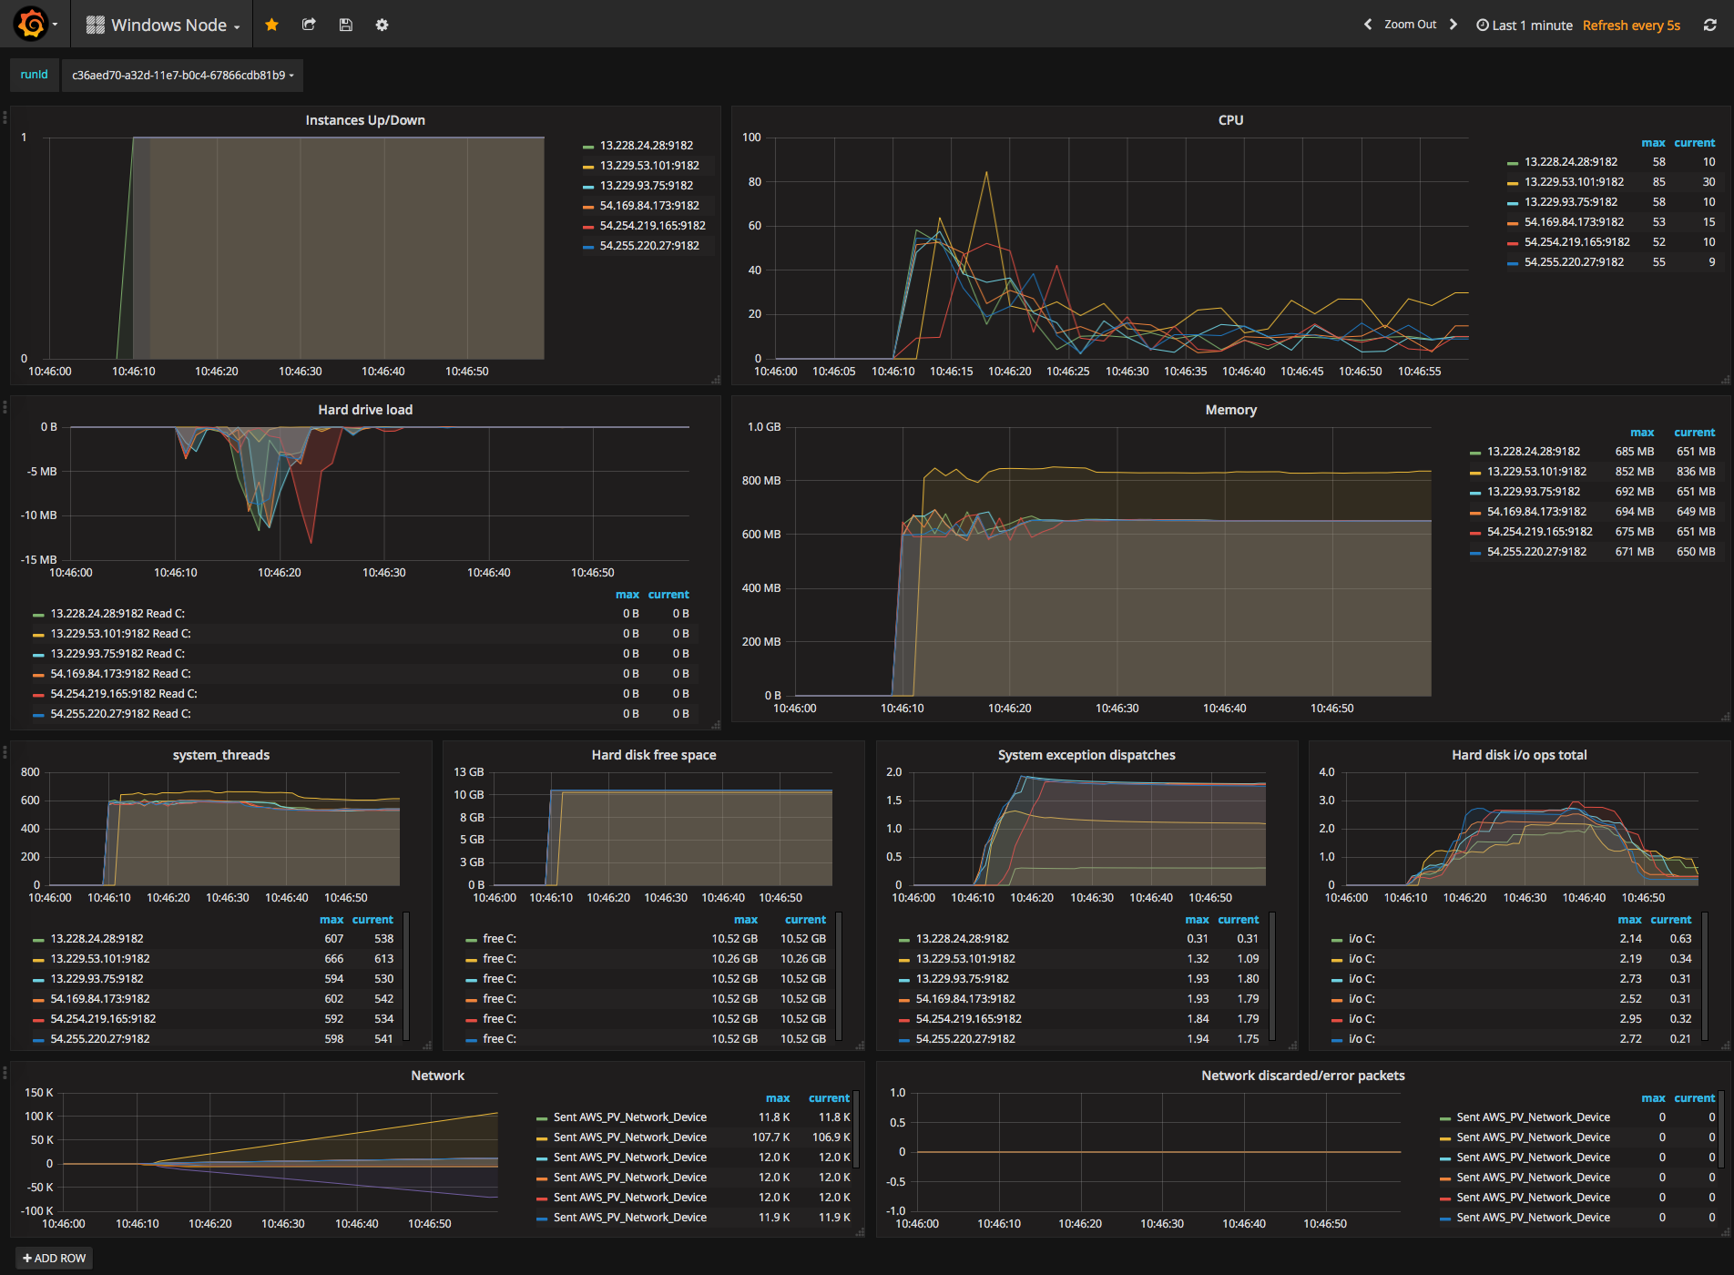
Task: Toggle 13.229.53.101:9182 series in Instances legend
Action: (x=649, y=166)
